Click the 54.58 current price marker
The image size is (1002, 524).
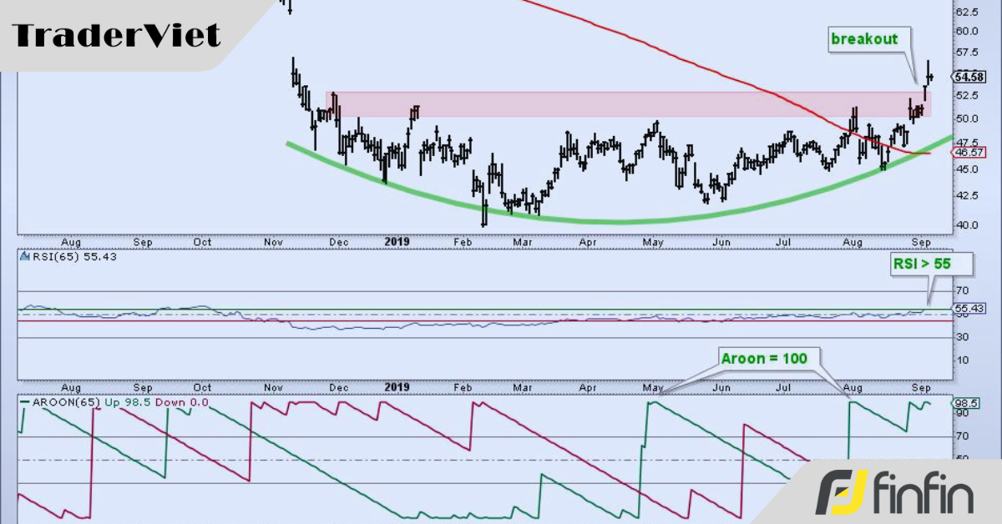point(970,77)
